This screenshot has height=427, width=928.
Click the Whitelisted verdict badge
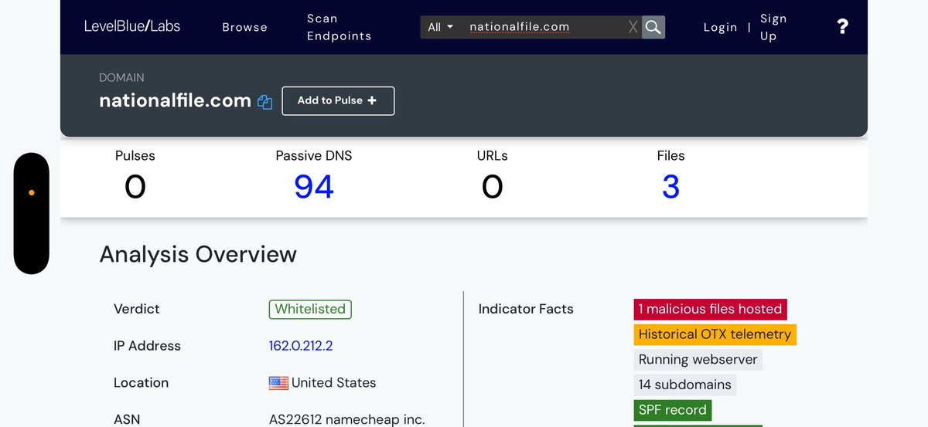coord(310,309)
